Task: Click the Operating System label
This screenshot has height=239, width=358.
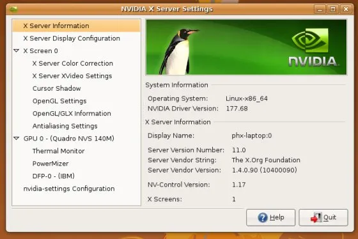Action: tap(178, 98)
